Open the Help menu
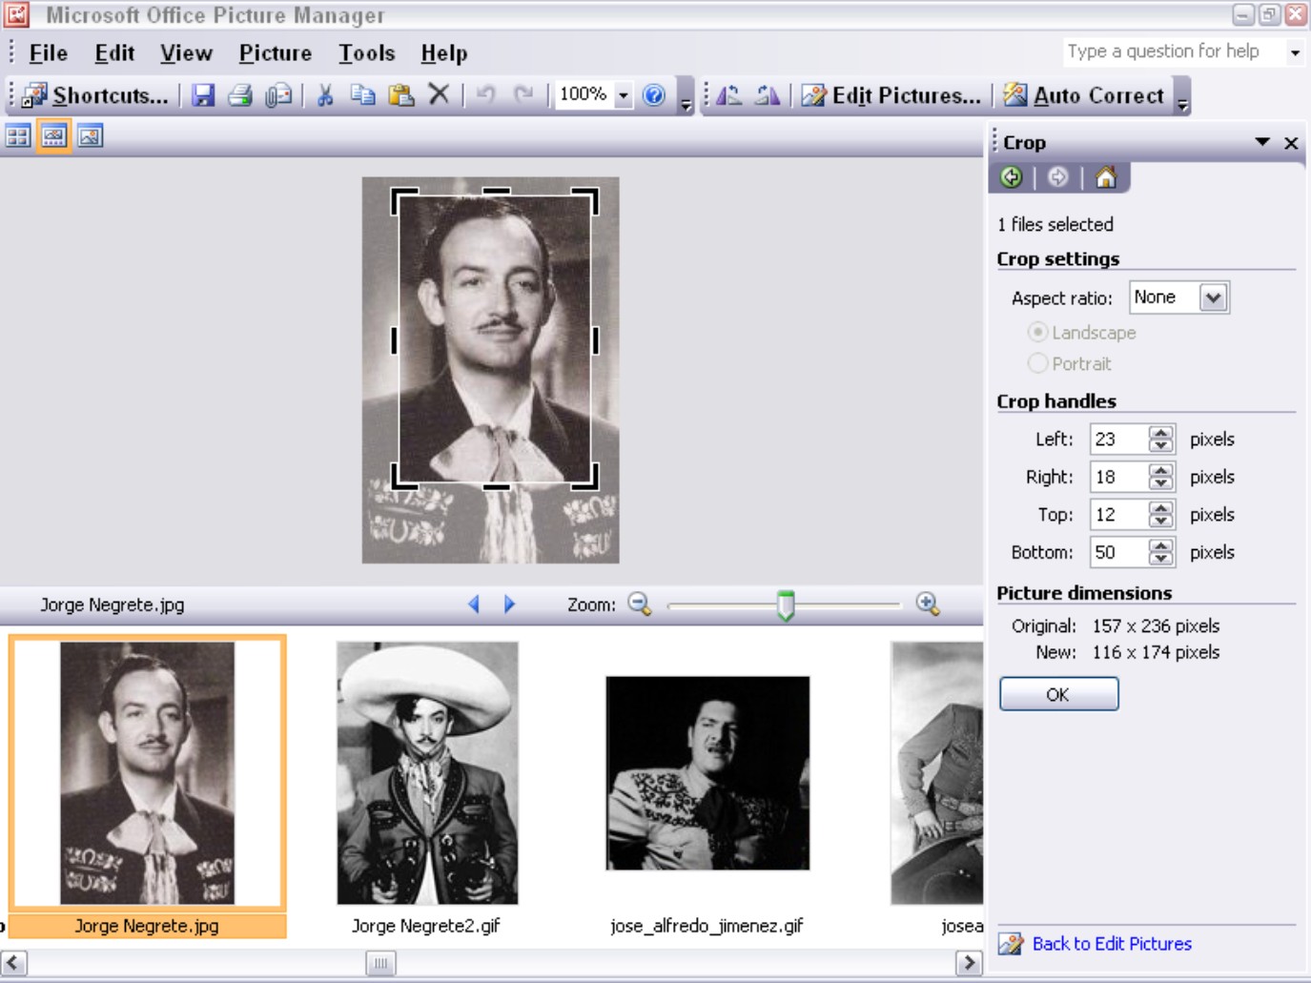This screenshot has width=1311, height=983. pyautogui.click(x=444, y=53)
